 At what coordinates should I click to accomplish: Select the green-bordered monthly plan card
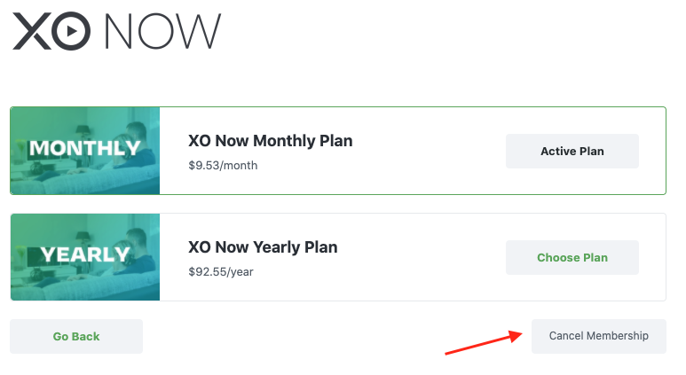(338, 151)
